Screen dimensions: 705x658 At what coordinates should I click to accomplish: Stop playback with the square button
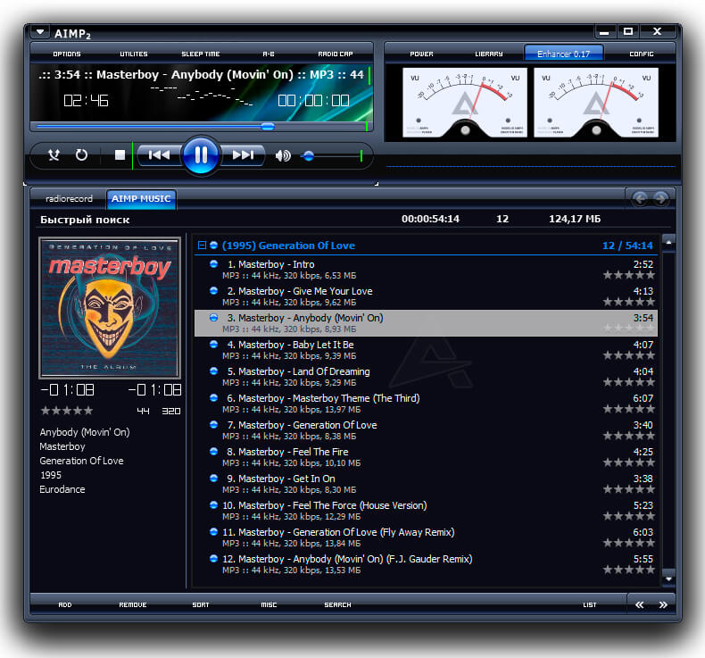click(120, 155)
